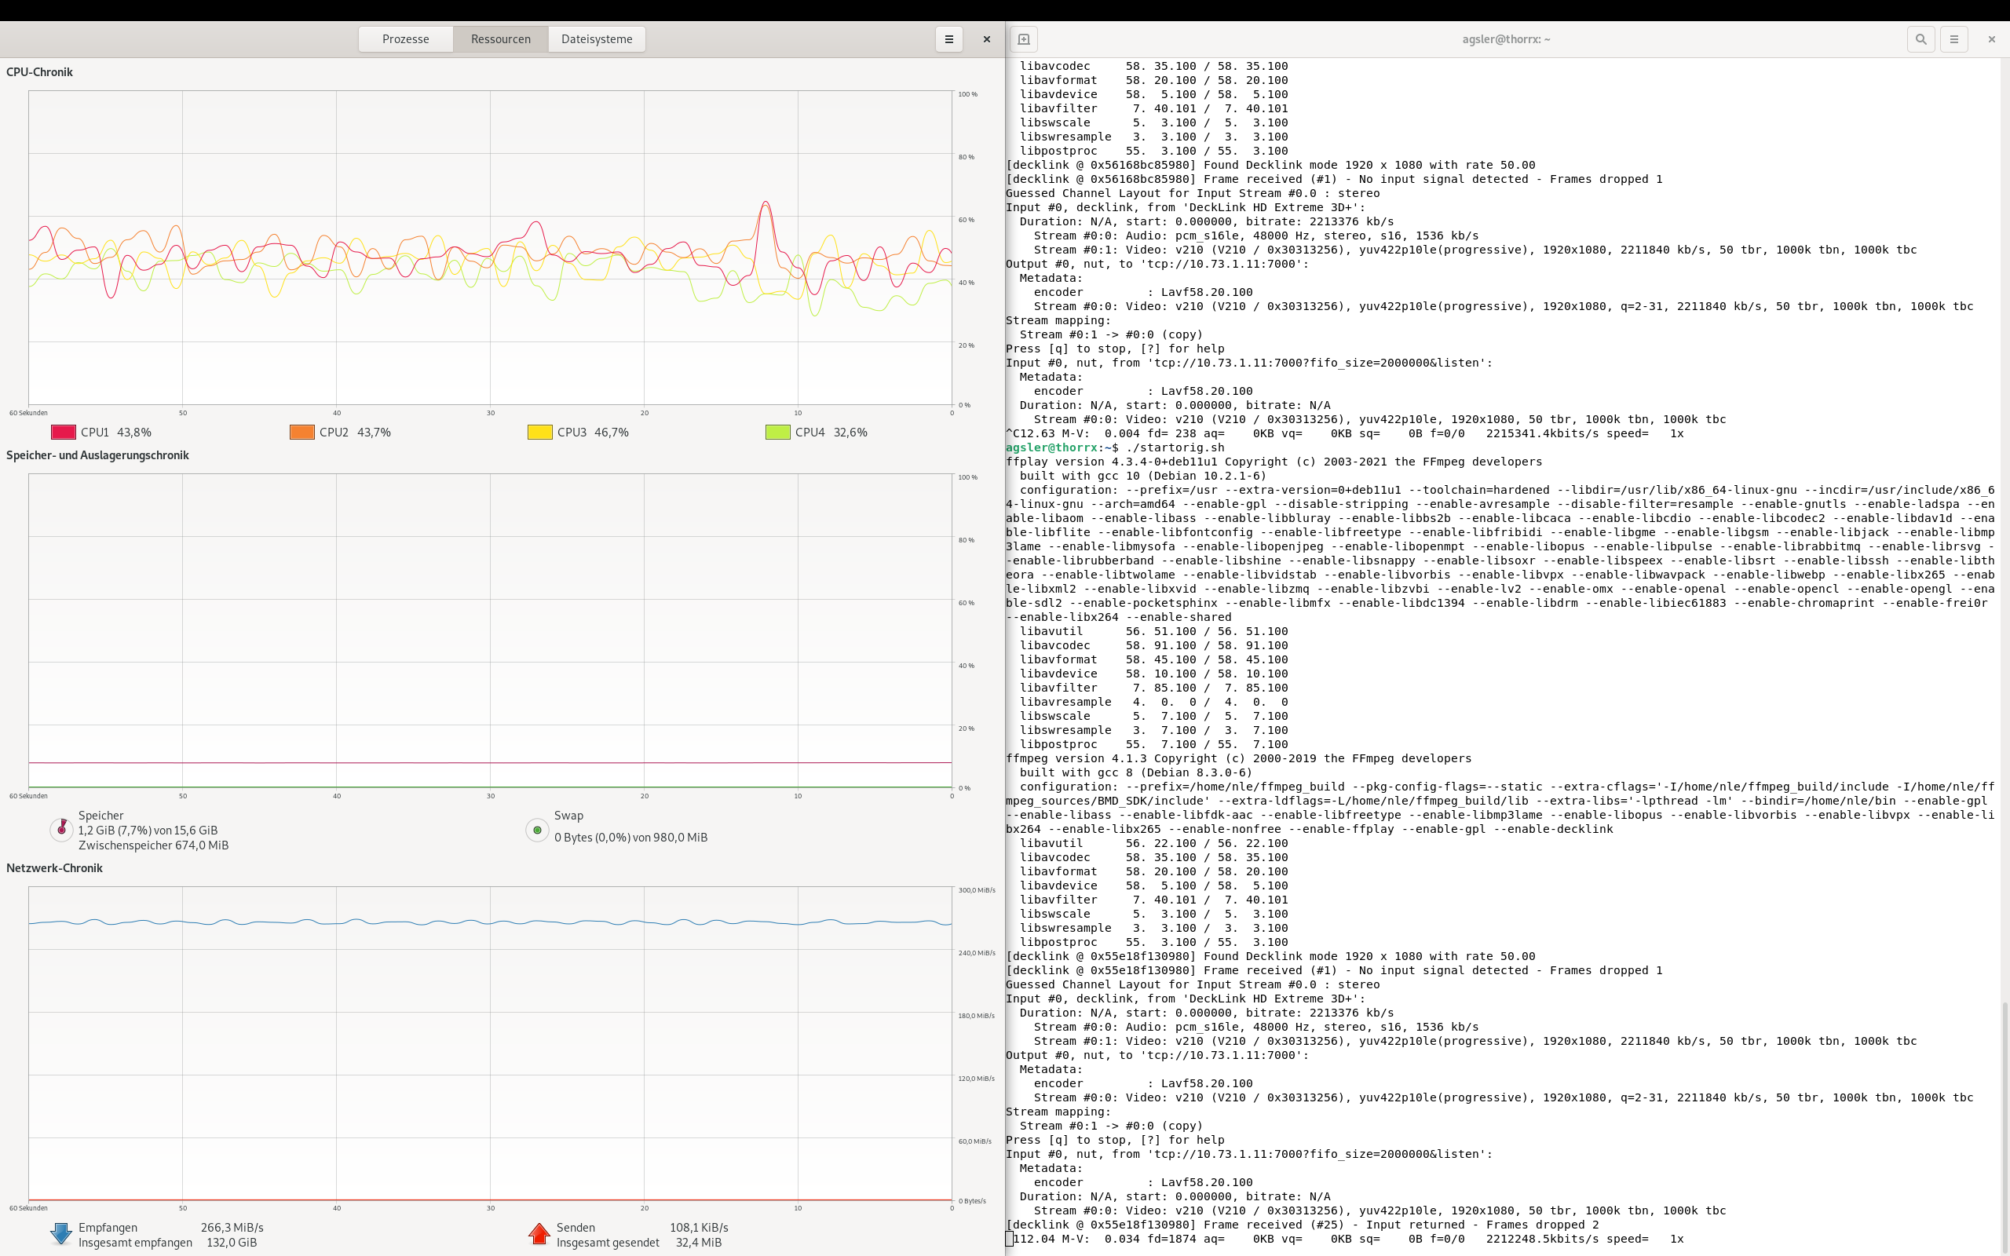
Task: Click the blue download arrow icon
Action: [60, 1233]
